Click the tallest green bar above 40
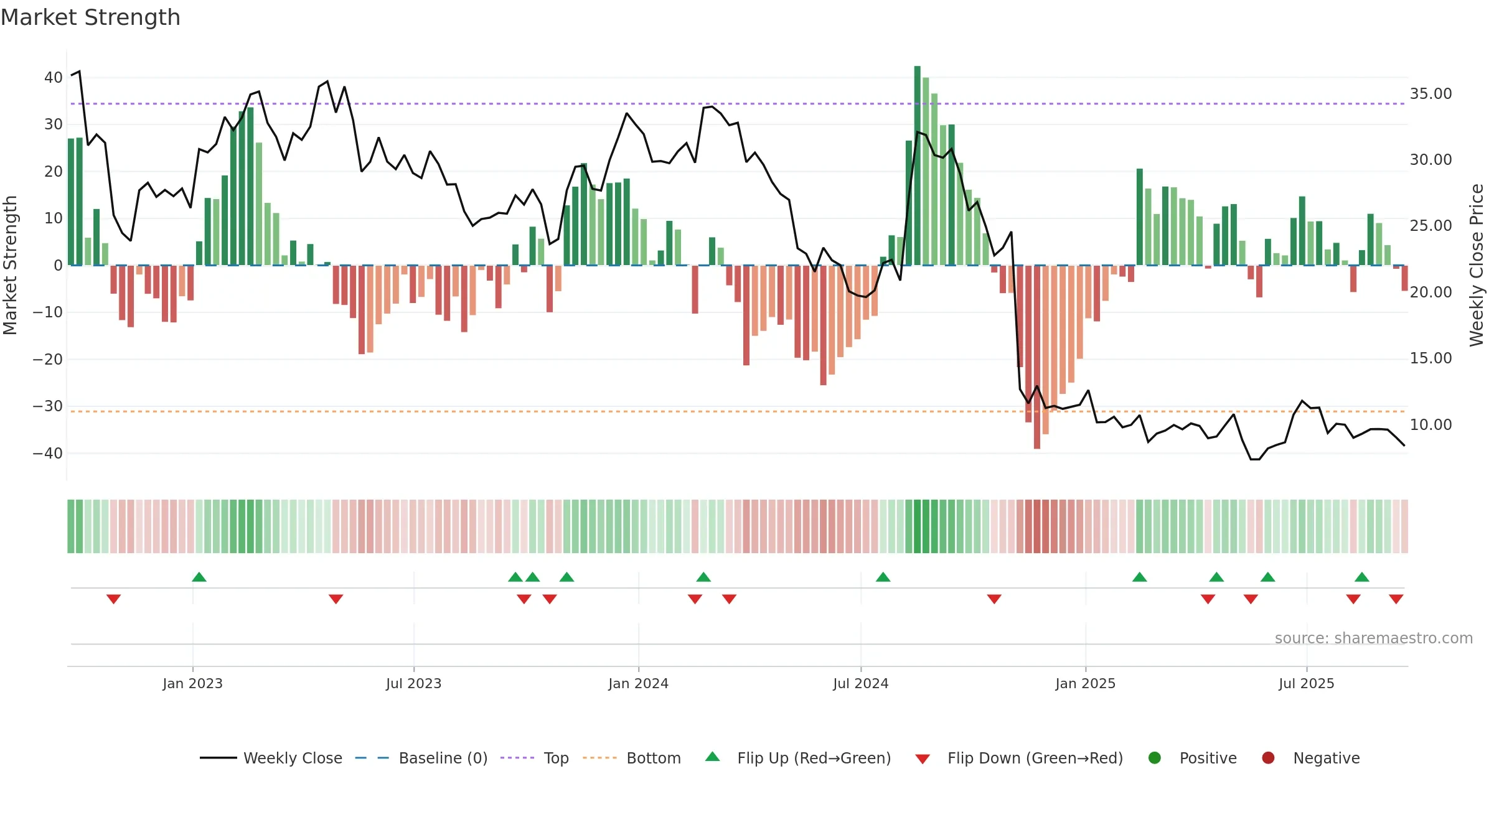Screen dimensions: 1494x840 click(x=917, y=166)
